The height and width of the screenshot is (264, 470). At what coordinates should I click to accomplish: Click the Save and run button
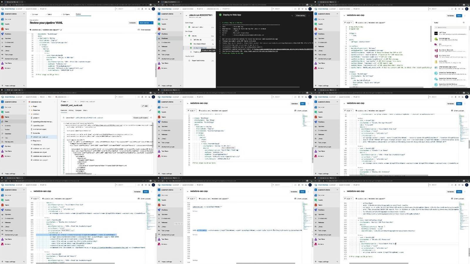pyautogui.click(x=145, y=23)
